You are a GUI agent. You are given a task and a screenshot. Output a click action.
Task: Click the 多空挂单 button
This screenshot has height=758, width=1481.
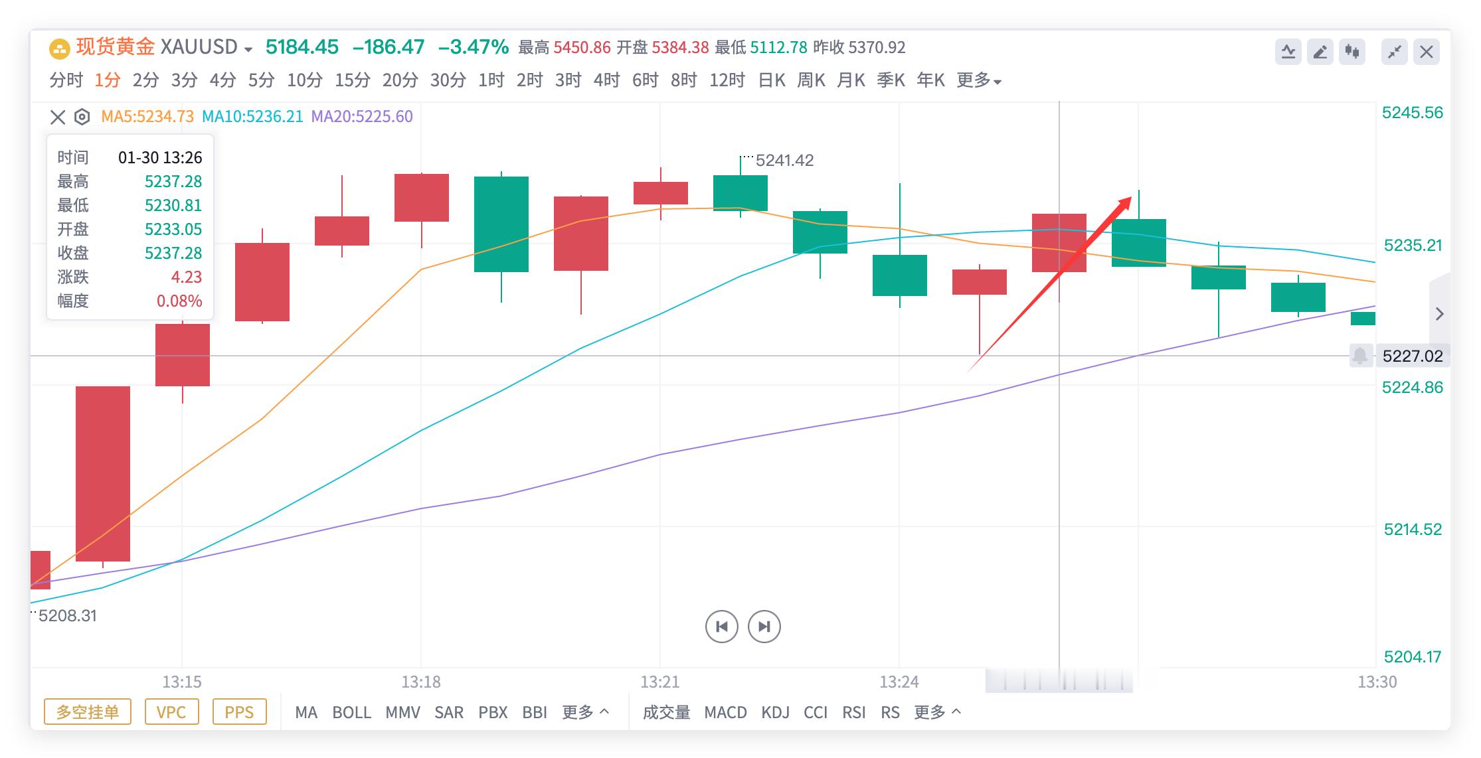pos(87,712)
